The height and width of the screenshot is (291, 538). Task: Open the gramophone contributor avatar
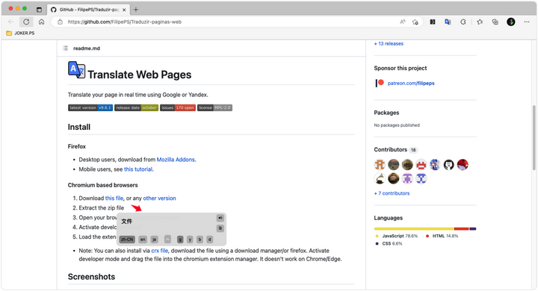[380, 178]
